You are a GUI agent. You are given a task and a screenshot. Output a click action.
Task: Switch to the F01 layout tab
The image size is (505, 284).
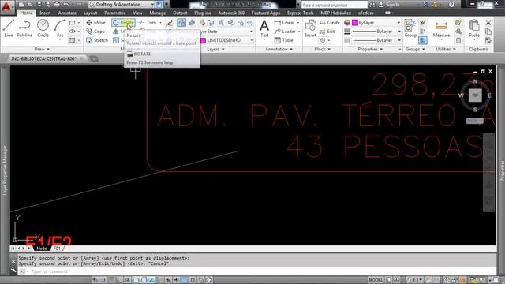(x=57, y=248)
